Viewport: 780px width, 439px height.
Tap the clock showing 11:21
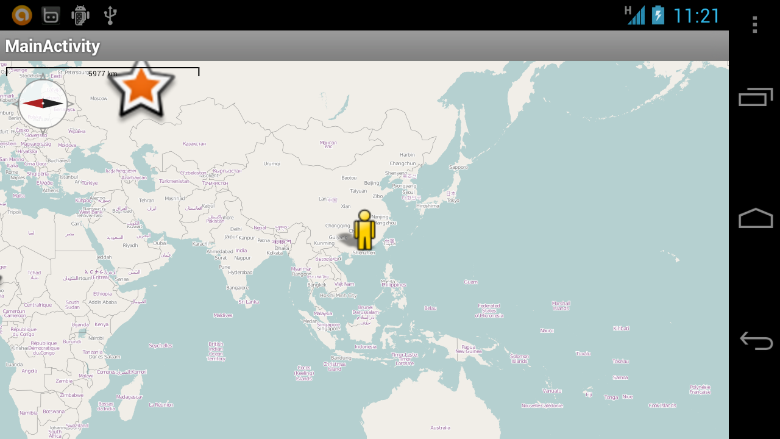click(x=697, y=15)
